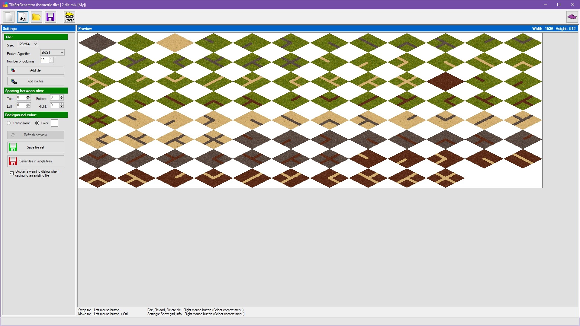Click the red Save tiles in single files icon
Image resolution: width=580 pixels, height=326 pixels.
pyautogui.click(x=13, y=161)
